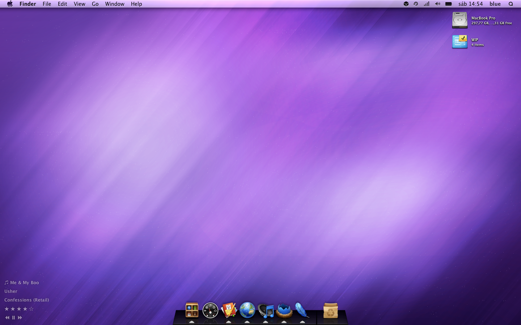This screenshot has width=521, height=325.
Task: Click the MacBook Pro drive label
Action: pyautogui.click(x=483, y=18)
